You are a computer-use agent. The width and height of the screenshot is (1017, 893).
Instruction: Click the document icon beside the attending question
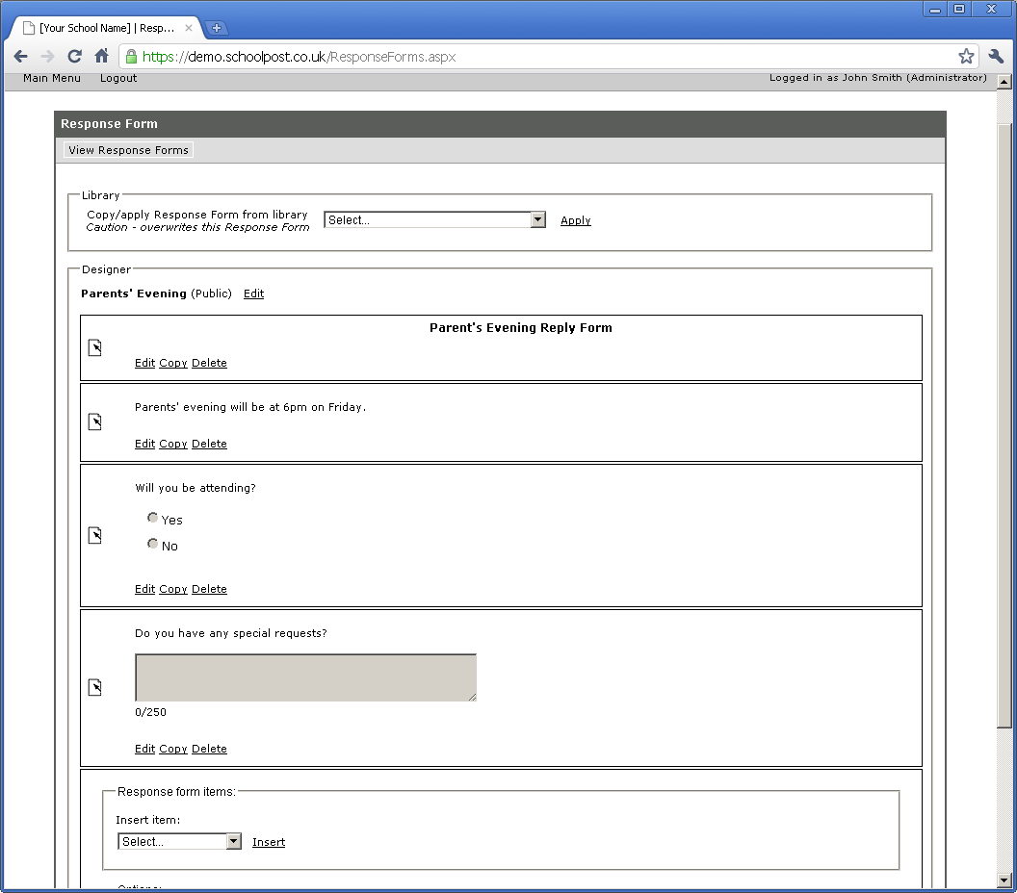(94, 535)
